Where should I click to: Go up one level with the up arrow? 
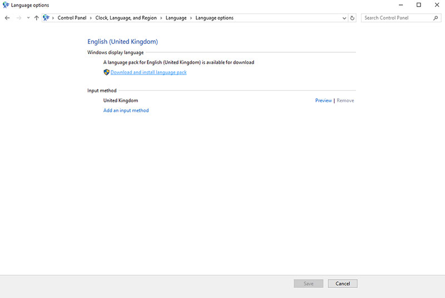coord(37,18)
